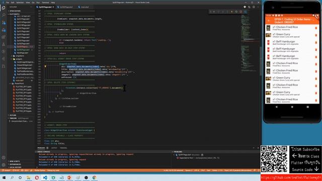This screenshot has width=322, height=181.
Task: Click the open changes icon above the editor
Action: point(250,7)
